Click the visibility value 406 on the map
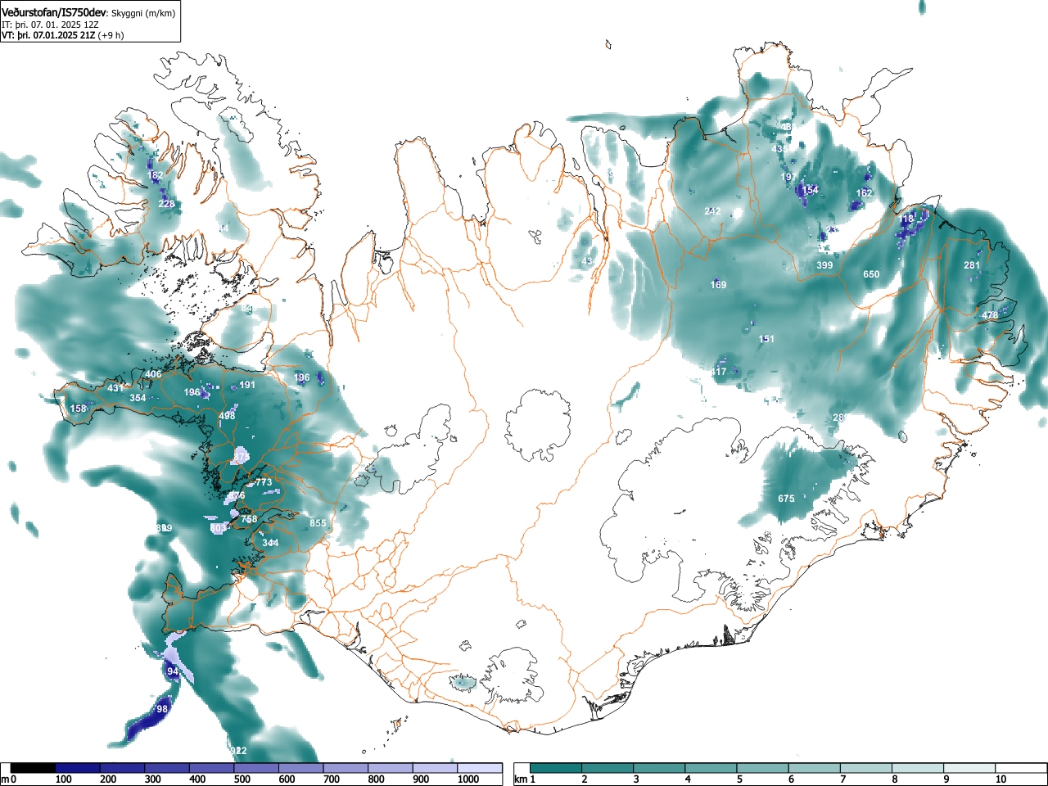 click(x=153, y=375)
